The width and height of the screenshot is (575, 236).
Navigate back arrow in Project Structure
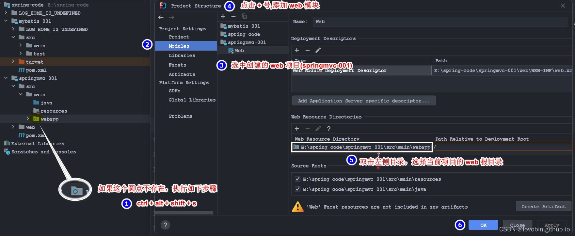click(161, 17)
